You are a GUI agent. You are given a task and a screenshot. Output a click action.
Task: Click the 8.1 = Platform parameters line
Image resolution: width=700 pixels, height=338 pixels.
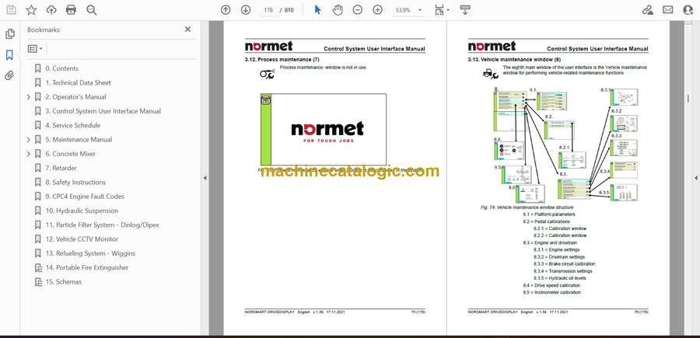click(549, 214)
